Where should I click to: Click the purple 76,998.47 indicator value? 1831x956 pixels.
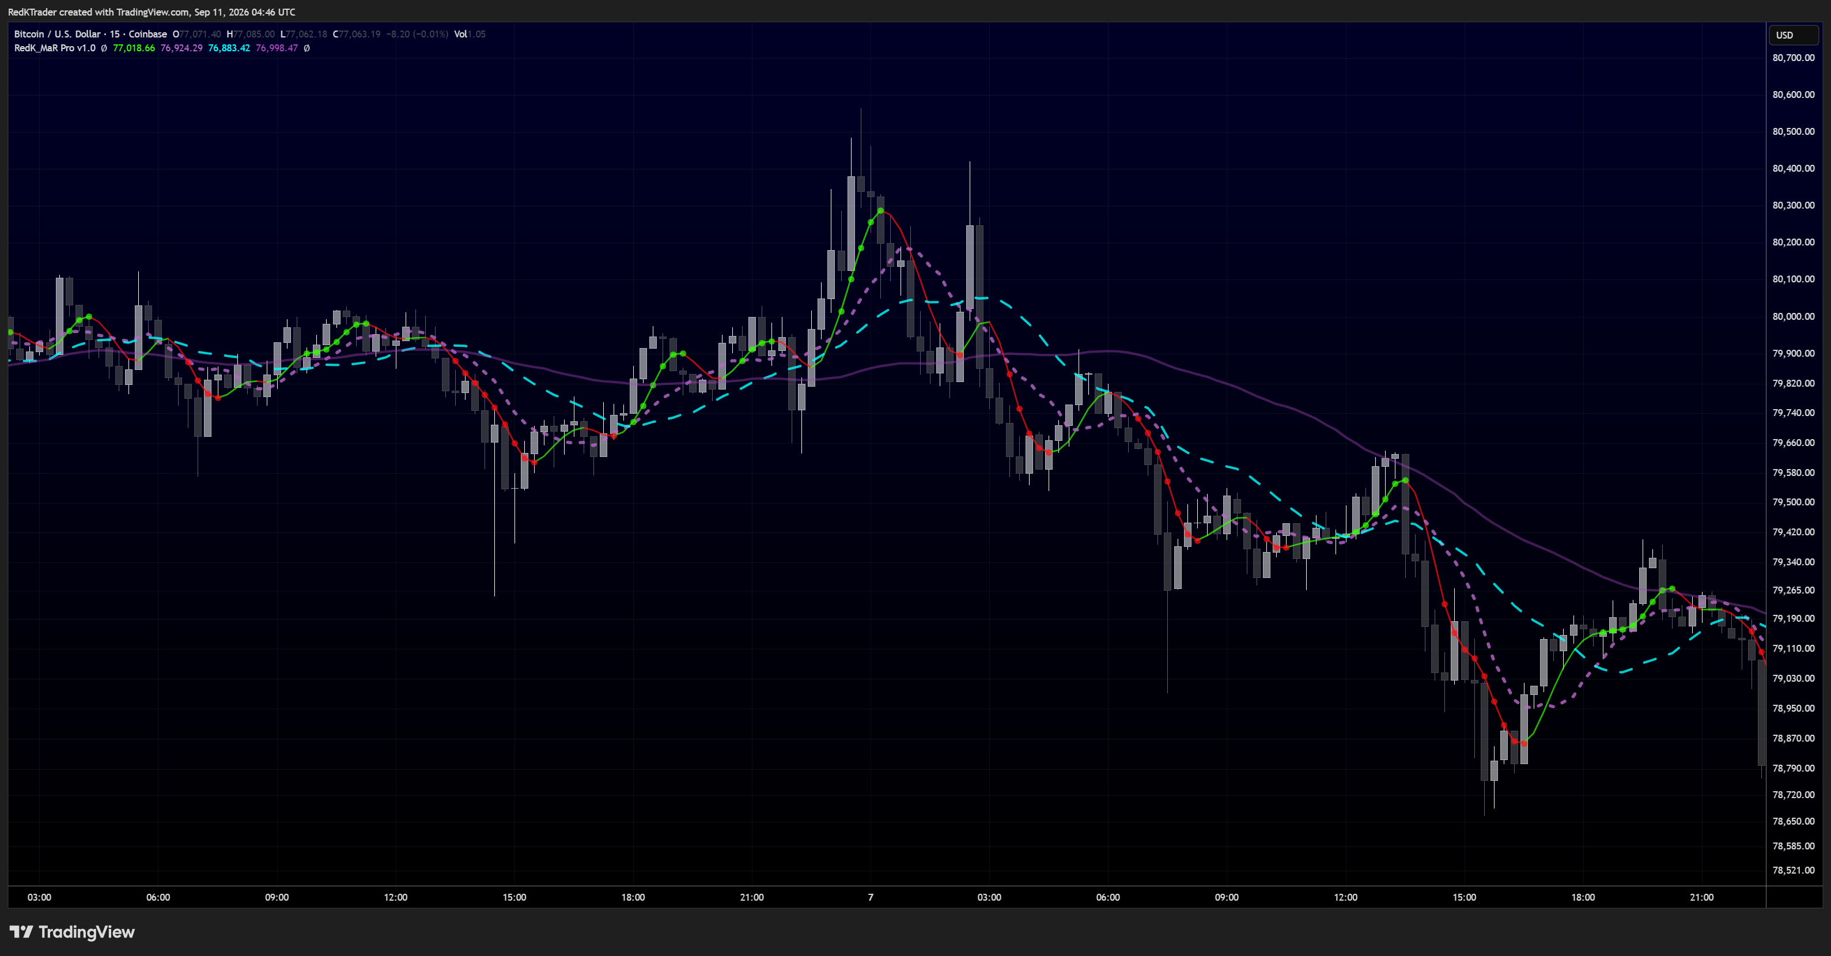[277, 48]
